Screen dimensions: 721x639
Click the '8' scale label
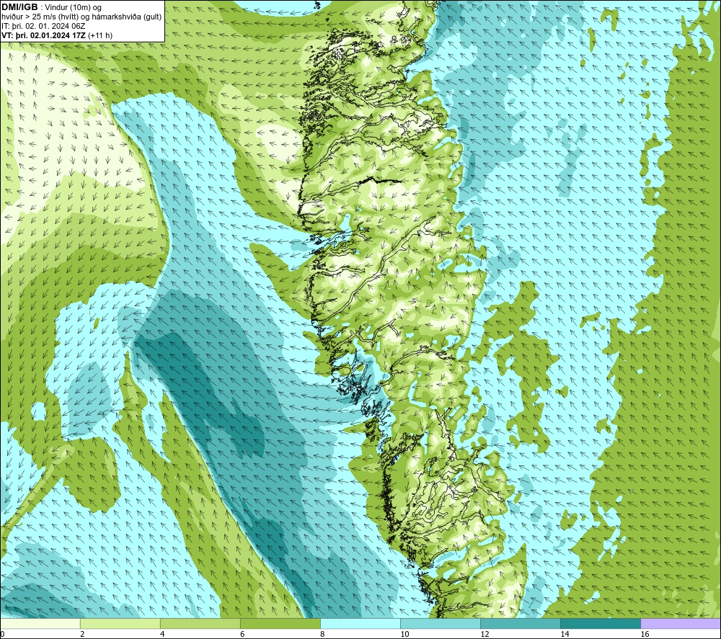tap(322, 634)
